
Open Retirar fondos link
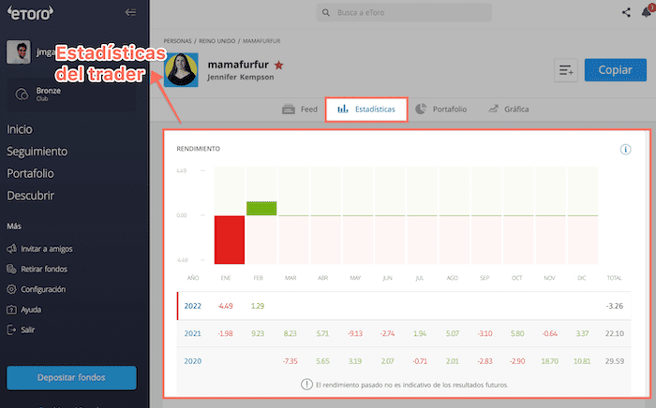44,269
